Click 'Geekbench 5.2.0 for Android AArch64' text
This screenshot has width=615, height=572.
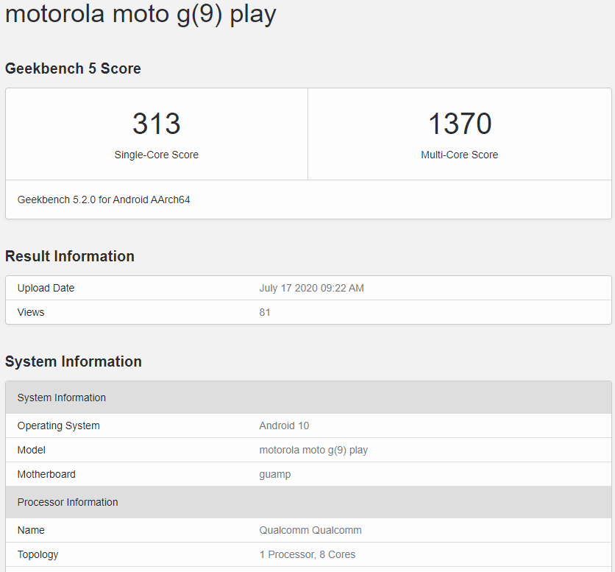104,200
